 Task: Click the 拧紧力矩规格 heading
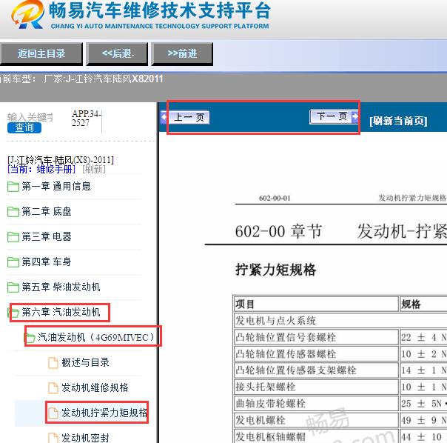click(275, 270)
